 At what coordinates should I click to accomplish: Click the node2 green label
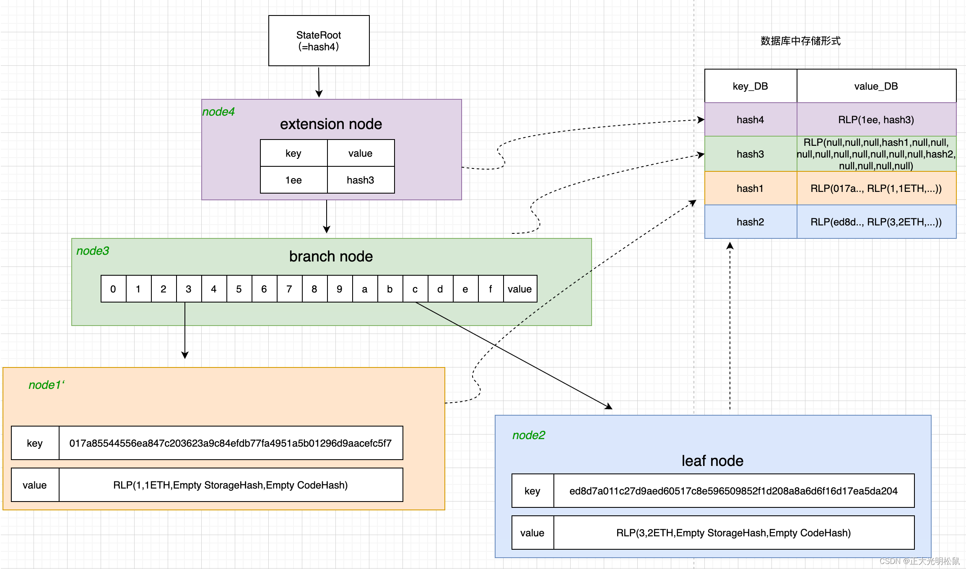(529, 435)
